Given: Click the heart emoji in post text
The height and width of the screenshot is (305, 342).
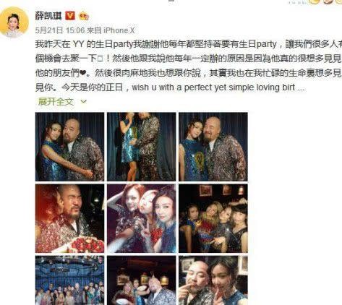Looking at the screenshot, I should [82, 73].
